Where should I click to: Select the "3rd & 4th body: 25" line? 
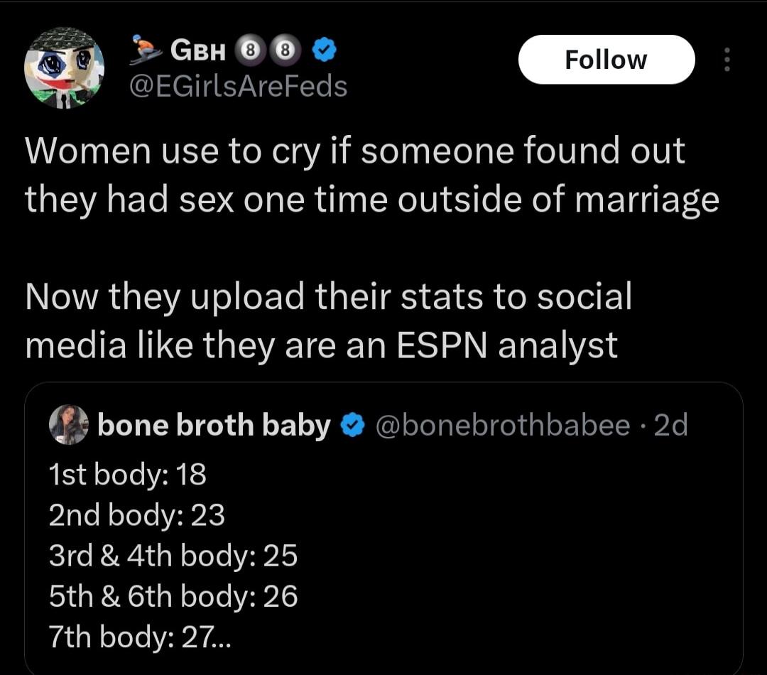tap(173, 556)
